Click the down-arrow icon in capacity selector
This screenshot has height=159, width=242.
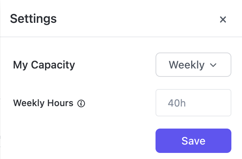[213, 65]
